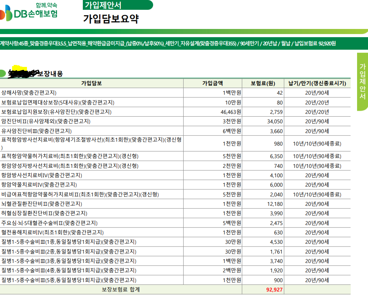This screenshot has height=297, width=368.
Task: Click the 4,530 premium value
Action: tap(276, 242)
